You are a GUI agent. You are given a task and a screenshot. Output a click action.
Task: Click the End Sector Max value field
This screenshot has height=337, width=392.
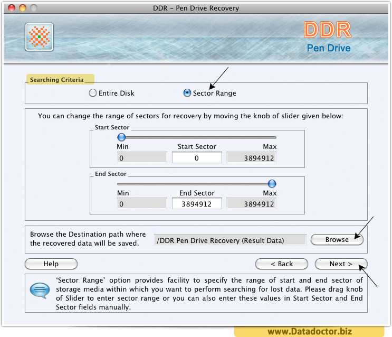[251, 204]
